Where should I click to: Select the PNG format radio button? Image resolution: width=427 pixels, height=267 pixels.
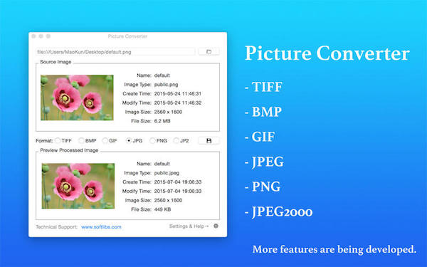tap(152, 140)
